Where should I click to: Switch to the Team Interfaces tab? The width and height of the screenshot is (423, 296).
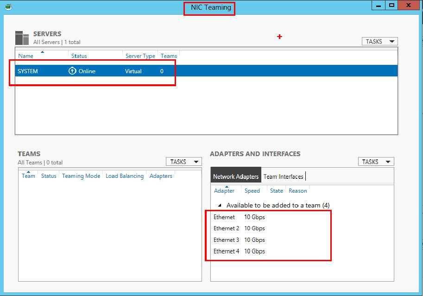283,176
